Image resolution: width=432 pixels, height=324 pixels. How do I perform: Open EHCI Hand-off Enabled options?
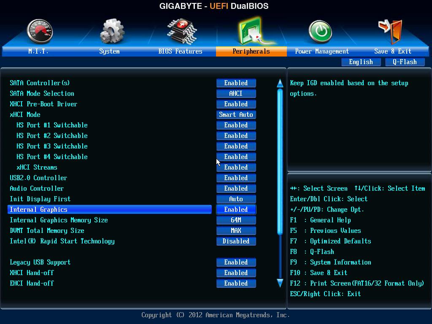[x=236, y=283]
